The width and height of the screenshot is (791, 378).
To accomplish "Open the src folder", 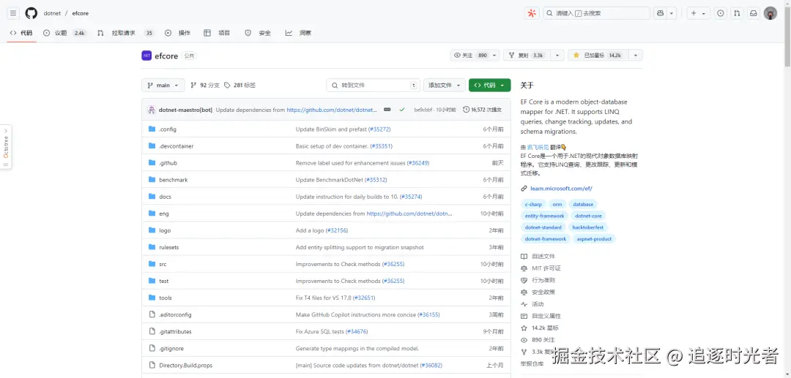I will pos(163,264).
